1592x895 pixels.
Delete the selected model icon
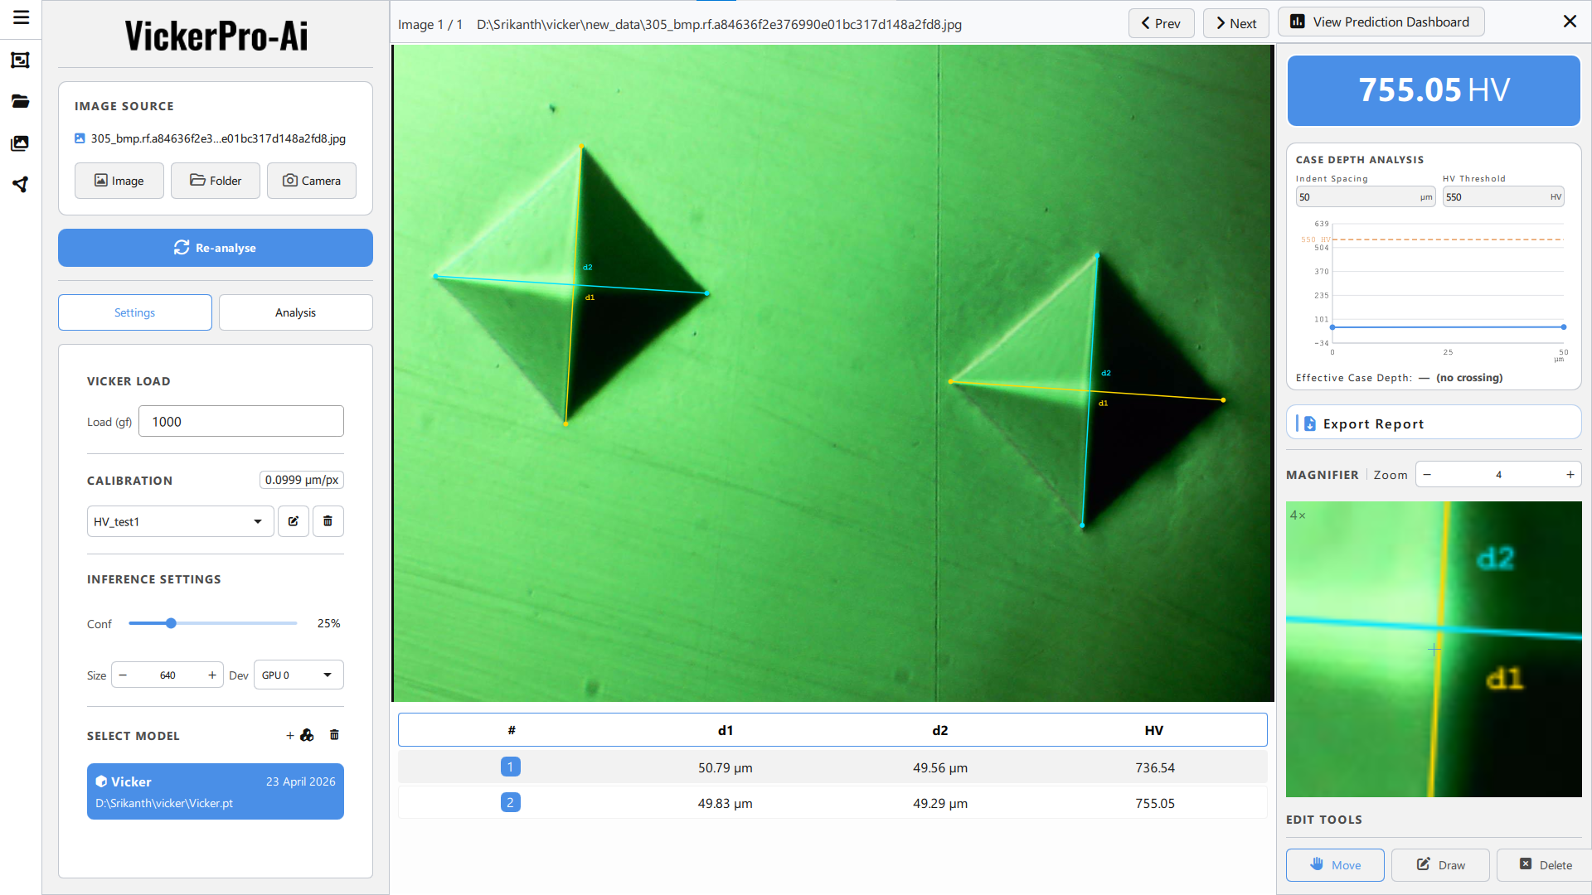point(334,735)
